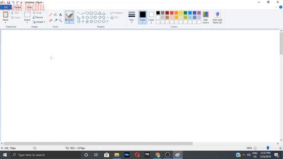This screenshot has height=159, width=283.
Task: Choose the Rectangle shape
Action: (x=91, y=13)
